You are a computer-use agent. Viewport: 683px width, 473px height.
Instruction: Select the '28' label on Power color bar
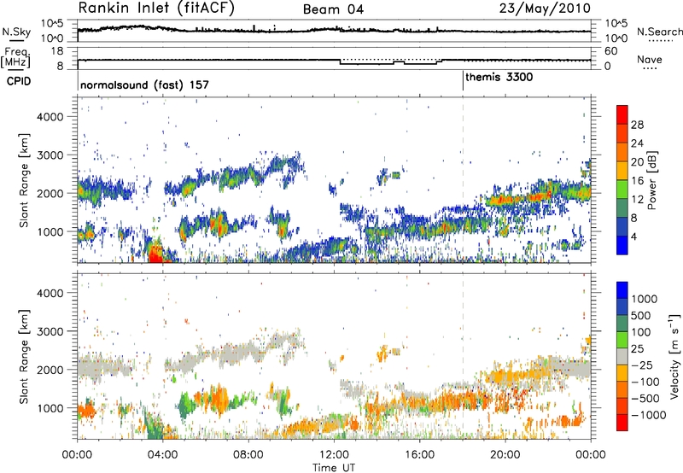[x=637, y=125]
